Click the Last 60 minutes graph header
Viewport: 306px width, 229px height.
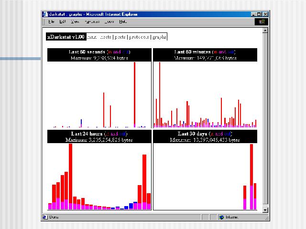tap(205, 55)
